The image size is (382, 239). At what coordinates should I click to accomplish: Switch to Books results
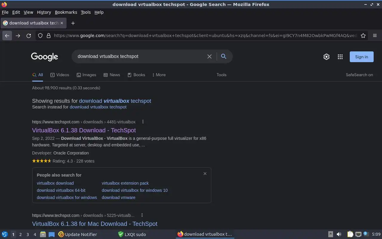point(136,75)
